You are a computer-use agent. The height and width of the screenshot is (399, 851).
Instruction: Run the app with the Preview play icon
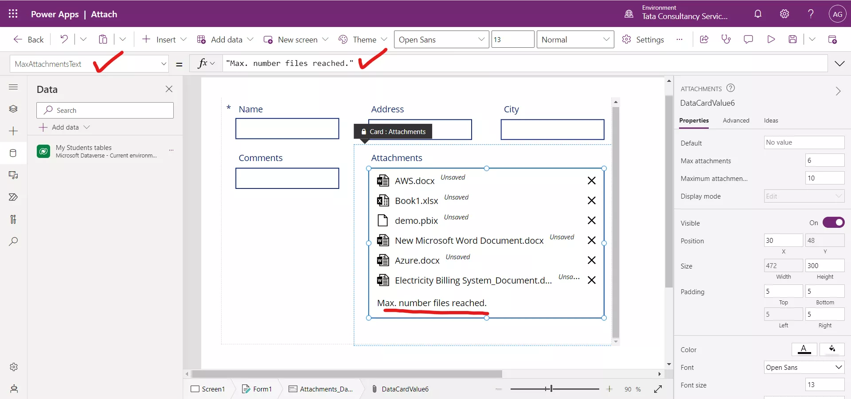tap(771, 39)
